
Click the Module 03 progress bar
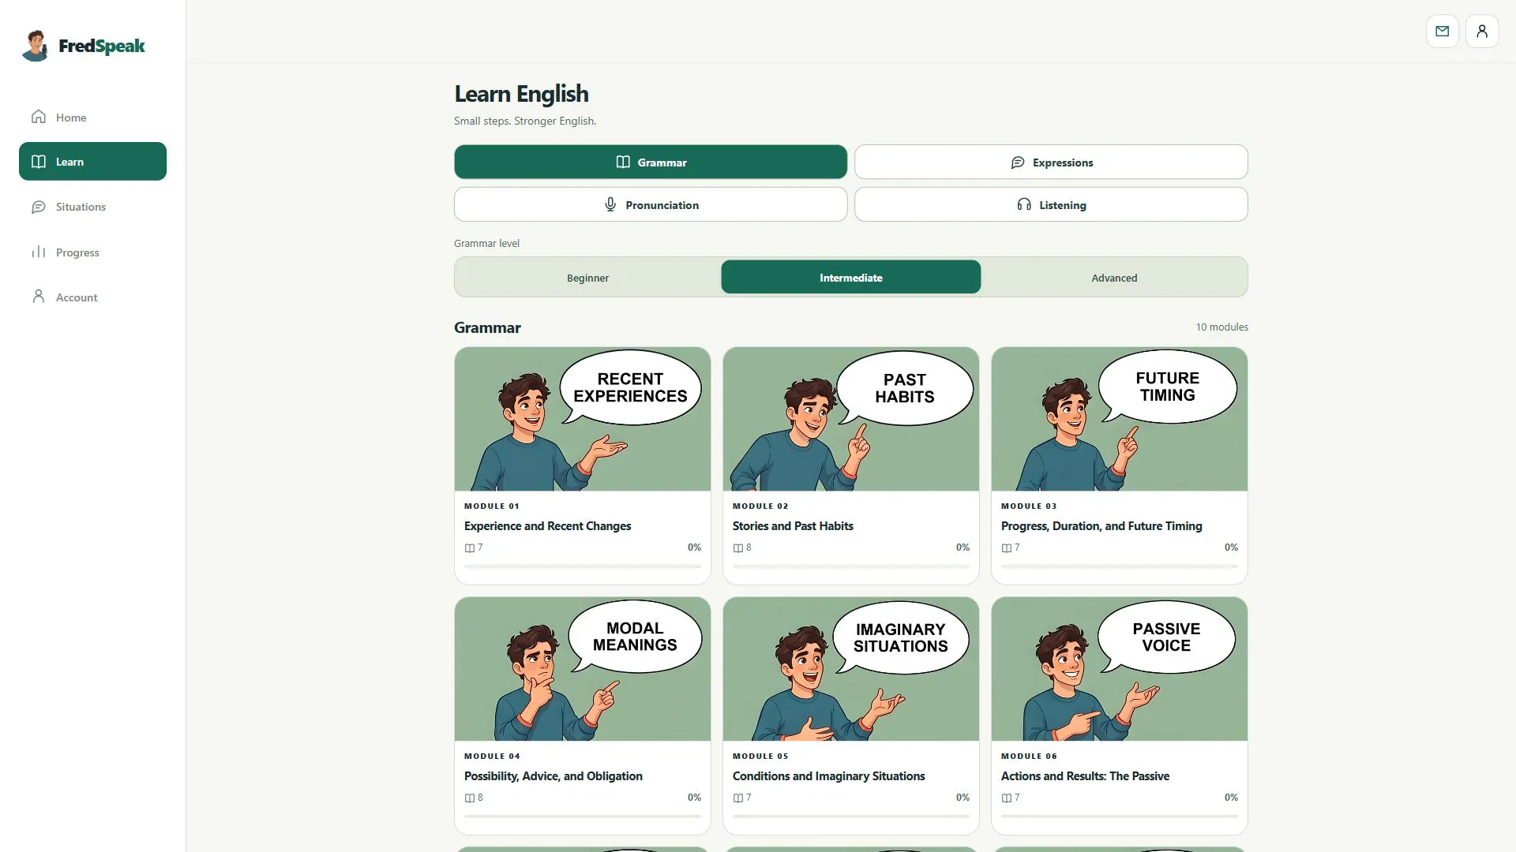coord(1120,566)
